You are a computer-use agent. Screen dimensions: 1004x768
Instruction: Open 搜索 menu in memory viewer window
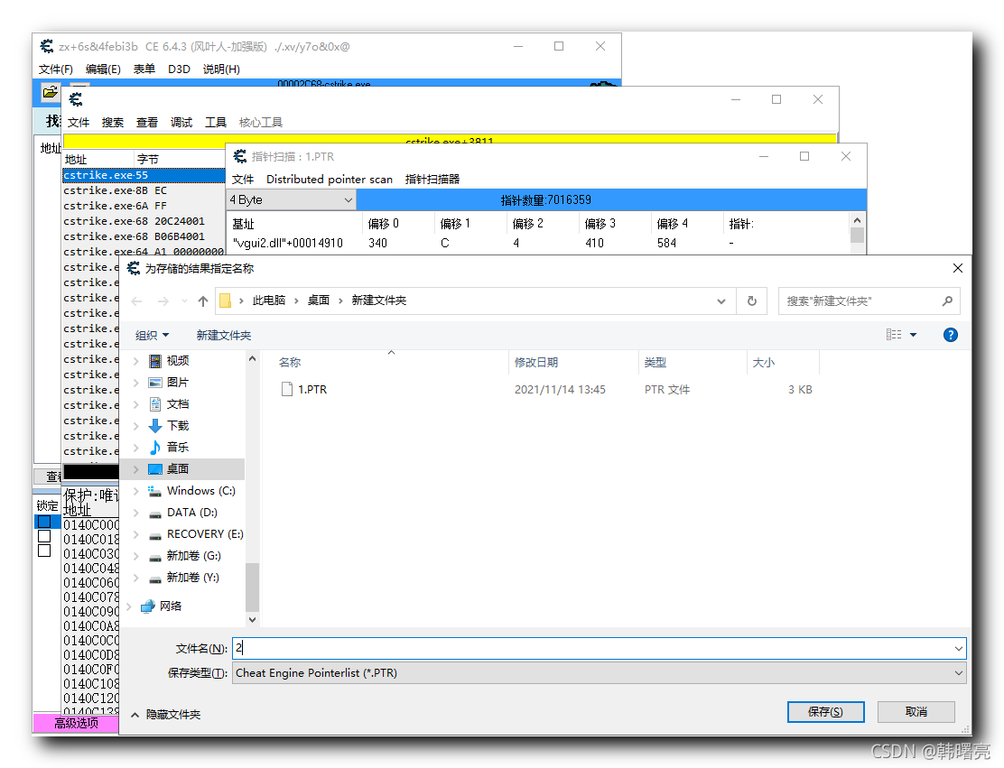click(113, 122)
